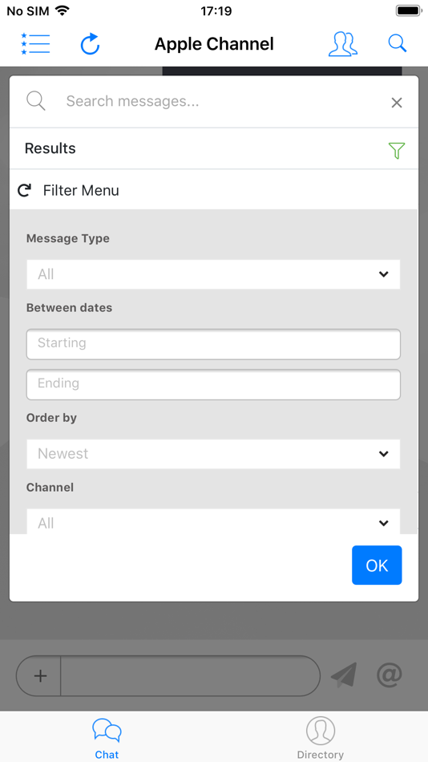Click the magnifier beside Search messages
428x762 pixels.
(x=35, y=101)
